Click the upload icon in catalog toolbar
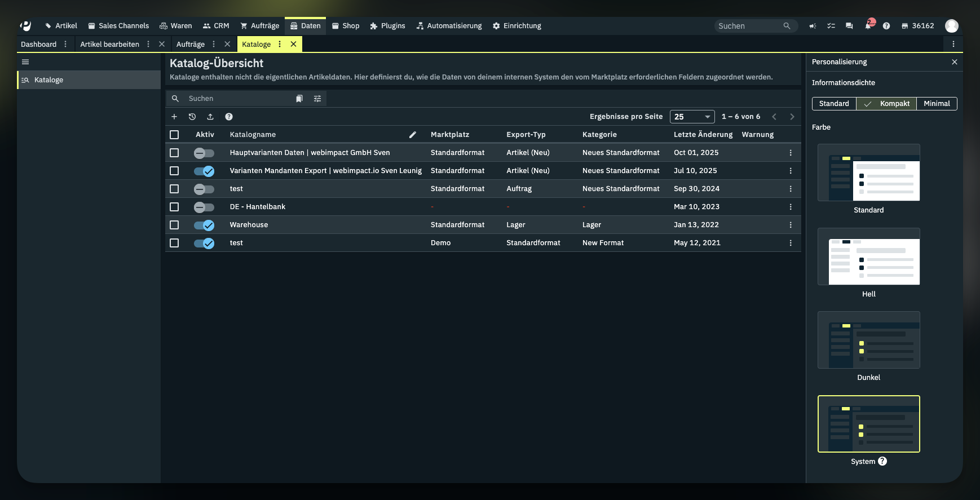Image resolution: width=980 pixels, height=500 pixels. click(x=210, y=117)
